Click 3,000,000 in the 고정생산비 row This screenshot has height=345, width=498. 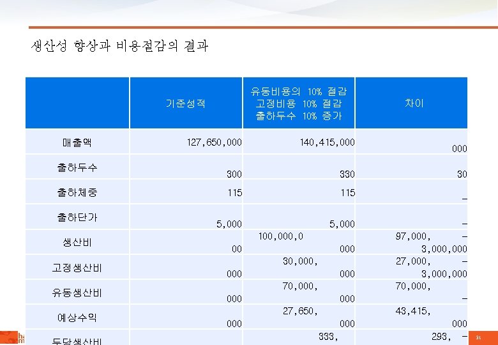click(444, 274)
